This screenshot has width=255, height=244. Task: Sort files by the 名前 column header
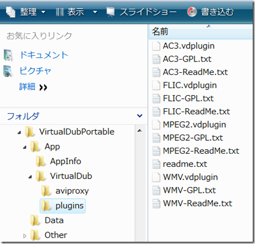tap(201, 32)
